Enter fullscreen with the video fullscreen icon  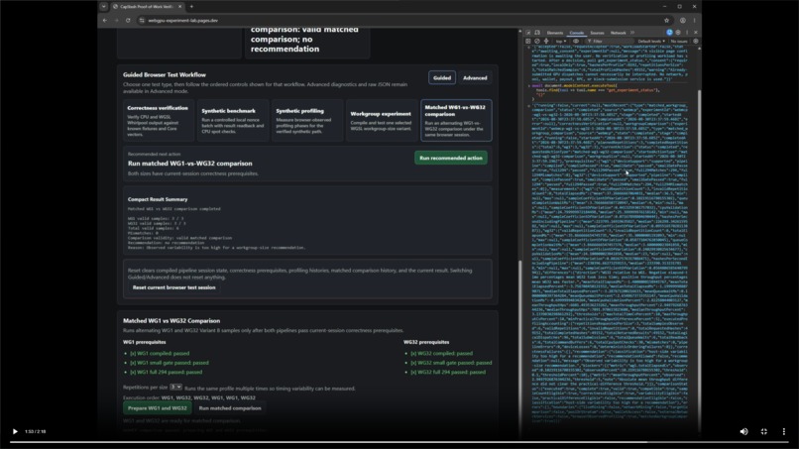point(764,431)
